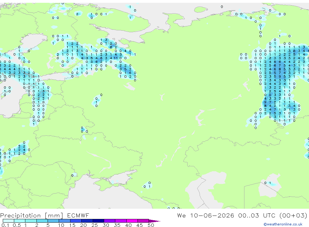This screenshot has width=309, height=227.
Task: Click the '10' legend scale label
Action: (61, 225)
